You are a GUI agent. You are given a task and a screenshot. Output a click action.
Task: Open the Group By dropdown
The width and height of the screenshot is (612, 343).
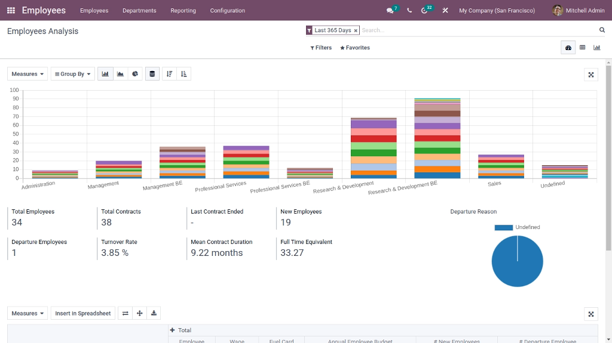click(x=72, y=74)
